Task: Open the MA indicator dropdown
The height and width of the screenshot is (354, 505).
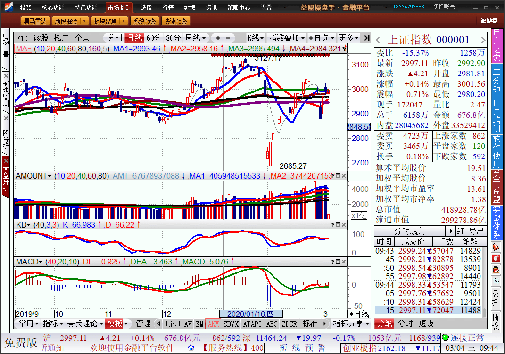Action: coord(23,49)
